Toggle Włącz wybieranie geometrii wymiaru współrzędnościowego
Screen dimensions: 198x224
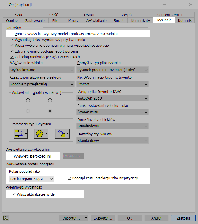pos(12,45)
